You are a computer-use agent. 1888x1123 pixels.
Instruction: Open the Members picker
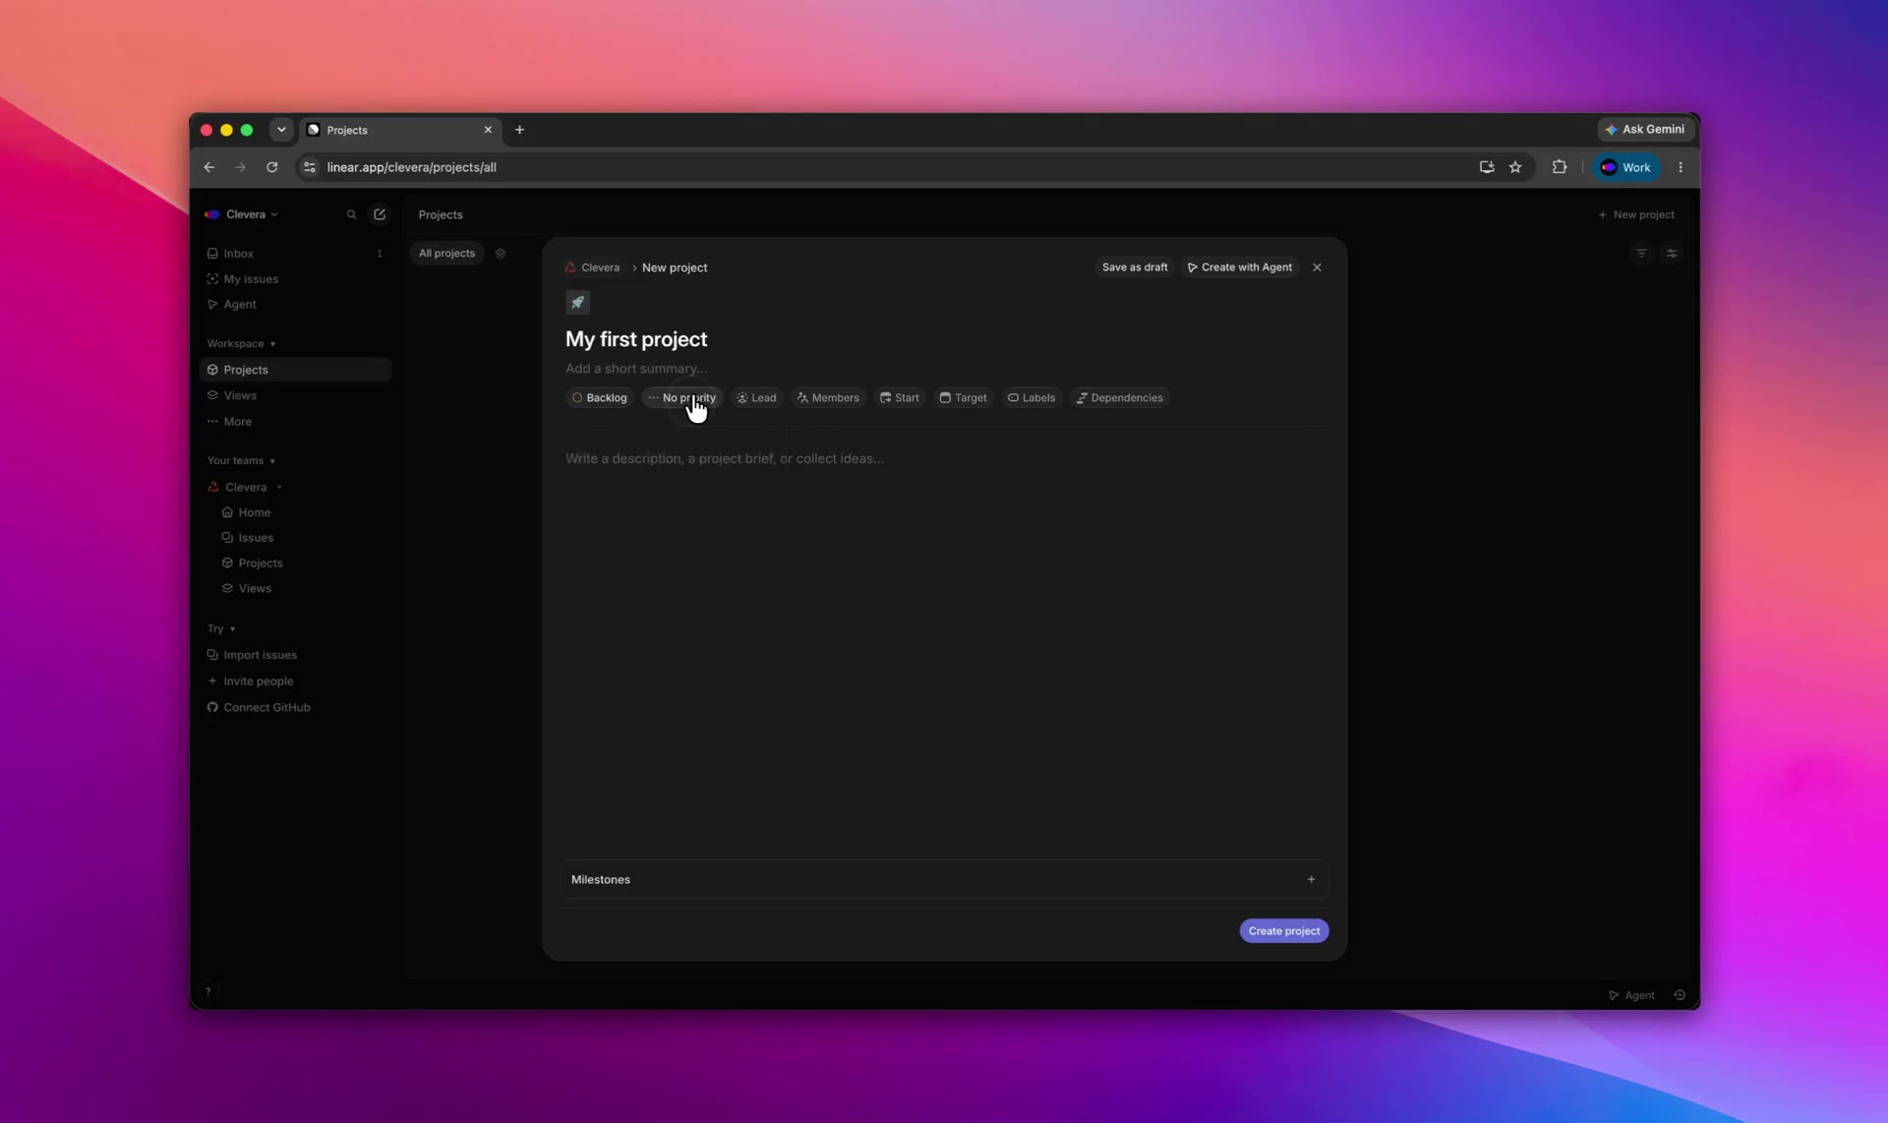(828, 398)
